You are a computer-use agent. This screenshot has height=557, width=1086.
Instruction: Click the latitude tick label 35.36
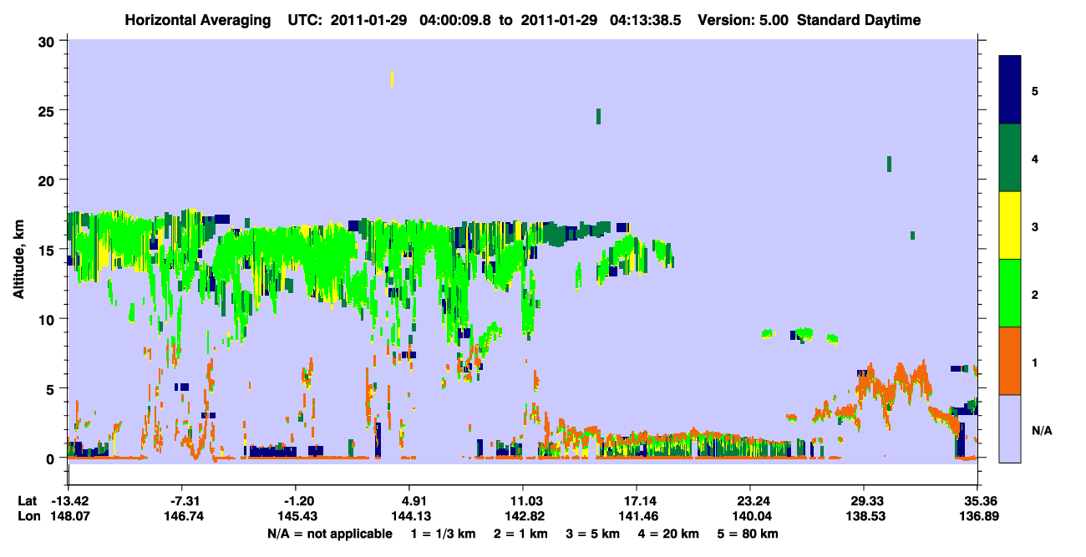coord(977,501)
